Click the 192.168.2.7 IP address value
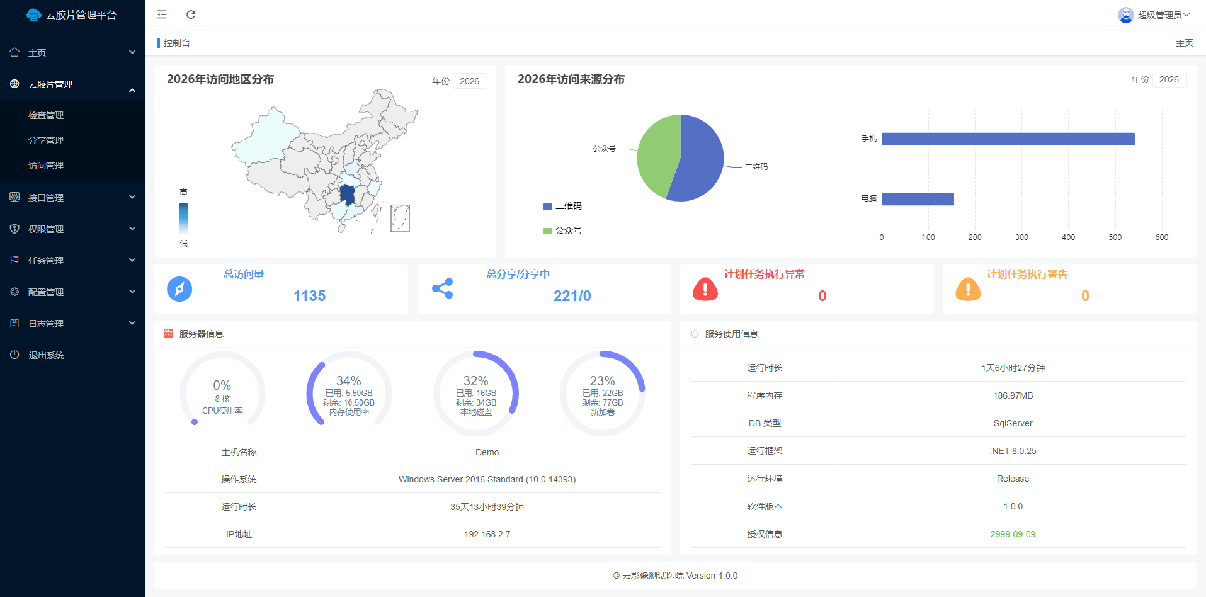The height and width of the screenshot is (597, 1206). [487, 534]
